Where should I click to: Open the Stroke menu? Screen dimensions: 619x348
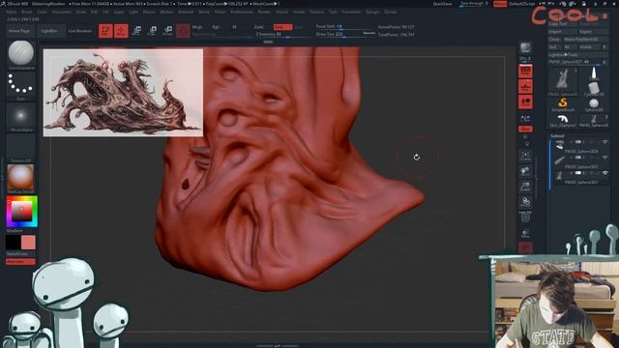[x=299, y=12]
